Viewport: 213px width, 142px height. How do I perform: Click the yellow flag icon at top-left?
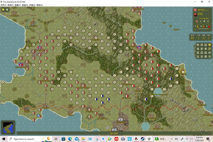pyautogui.click(x=3, y=10)
